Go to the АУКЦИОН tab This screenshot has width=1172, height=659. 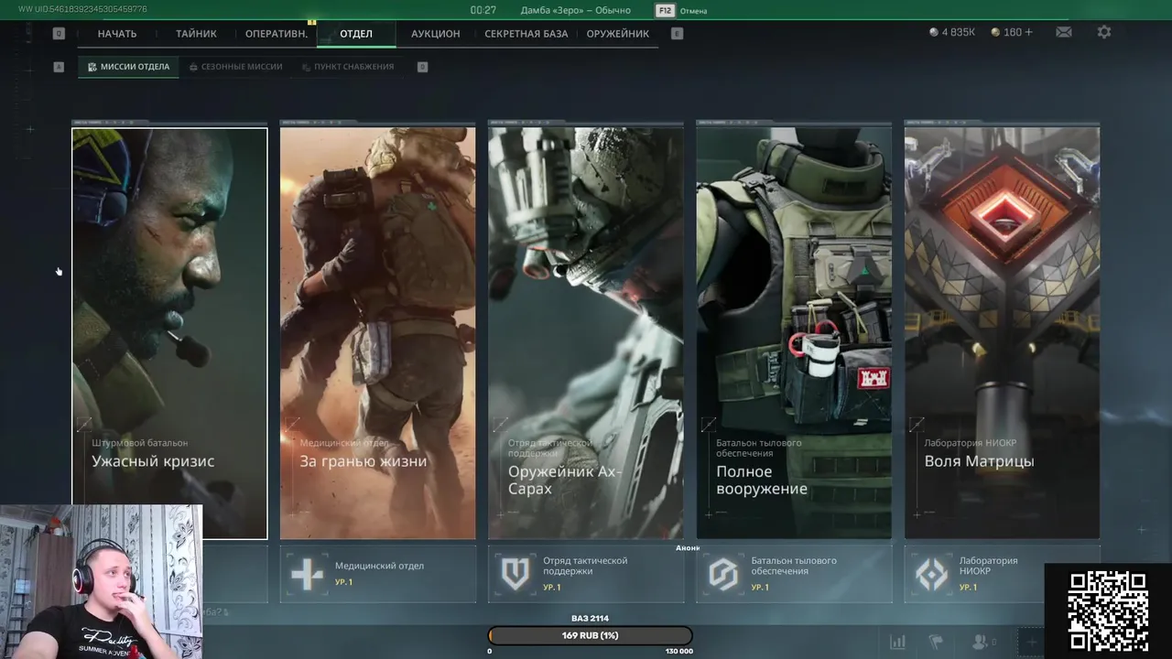[x=436, y=34]
